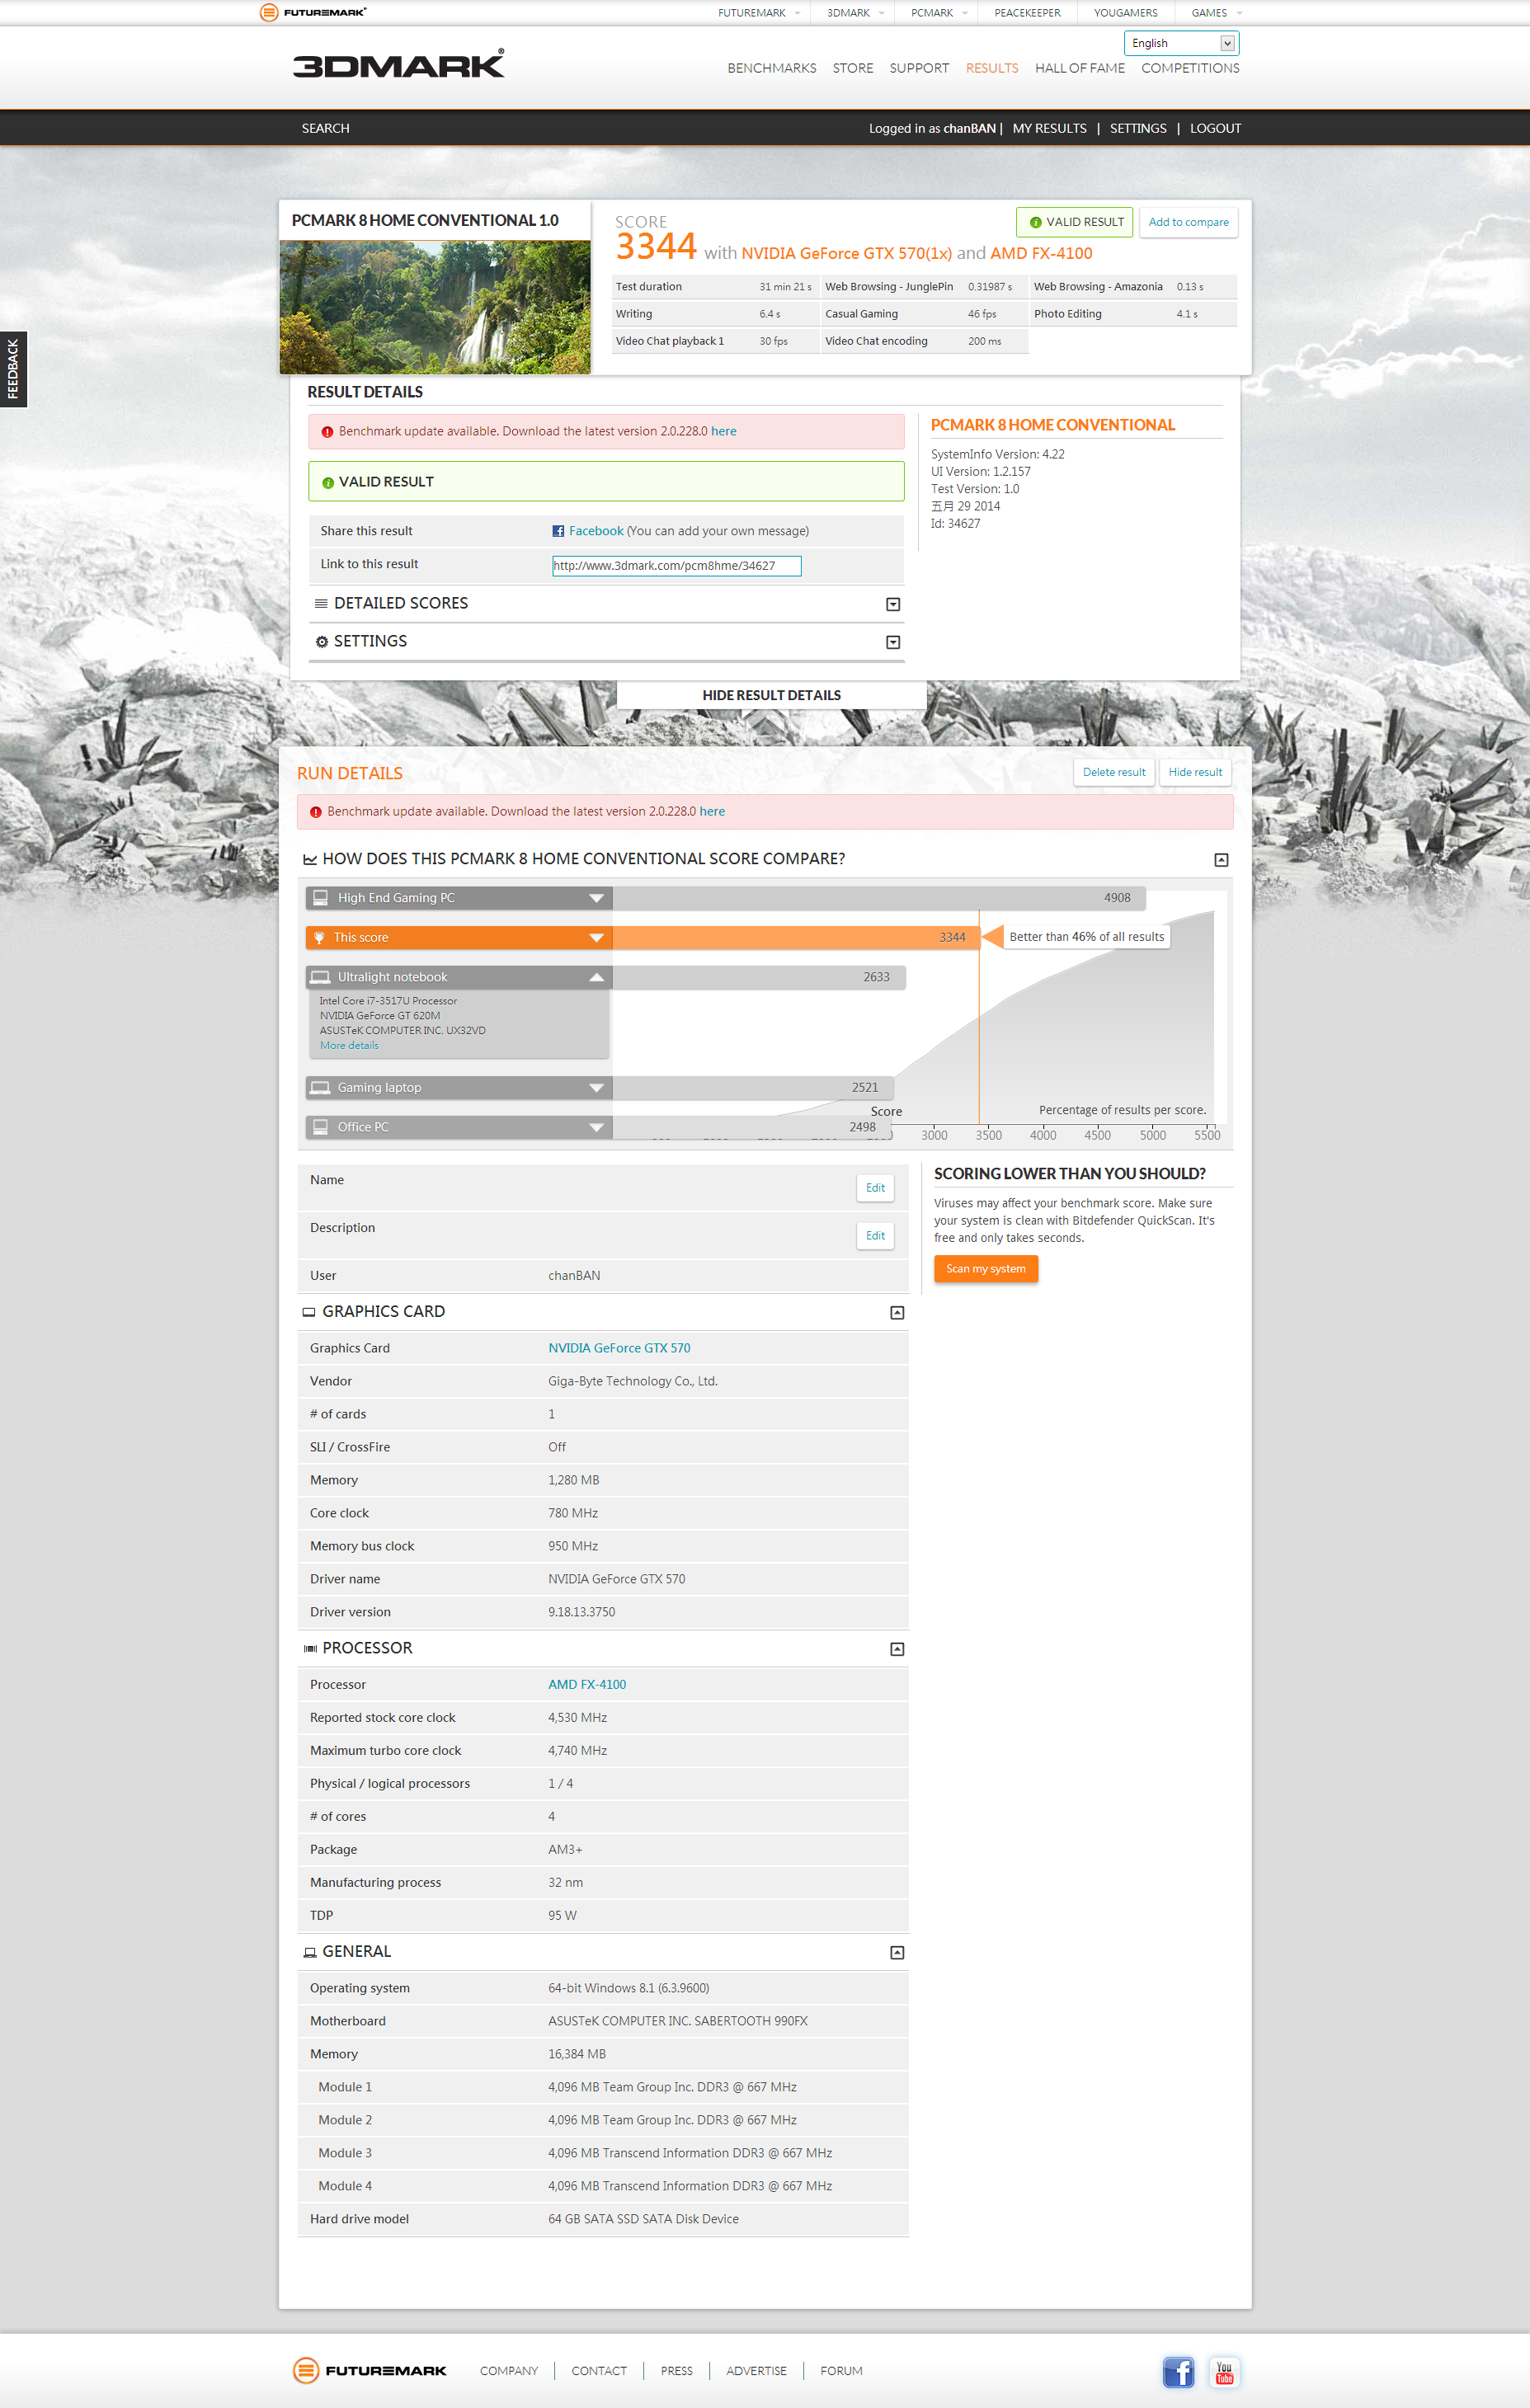Image resolution: width=1530 pixels, height=2408 pixels.
Task: Click the Settings gear icon
Action: pyautogui.click(x=321, y=641)
